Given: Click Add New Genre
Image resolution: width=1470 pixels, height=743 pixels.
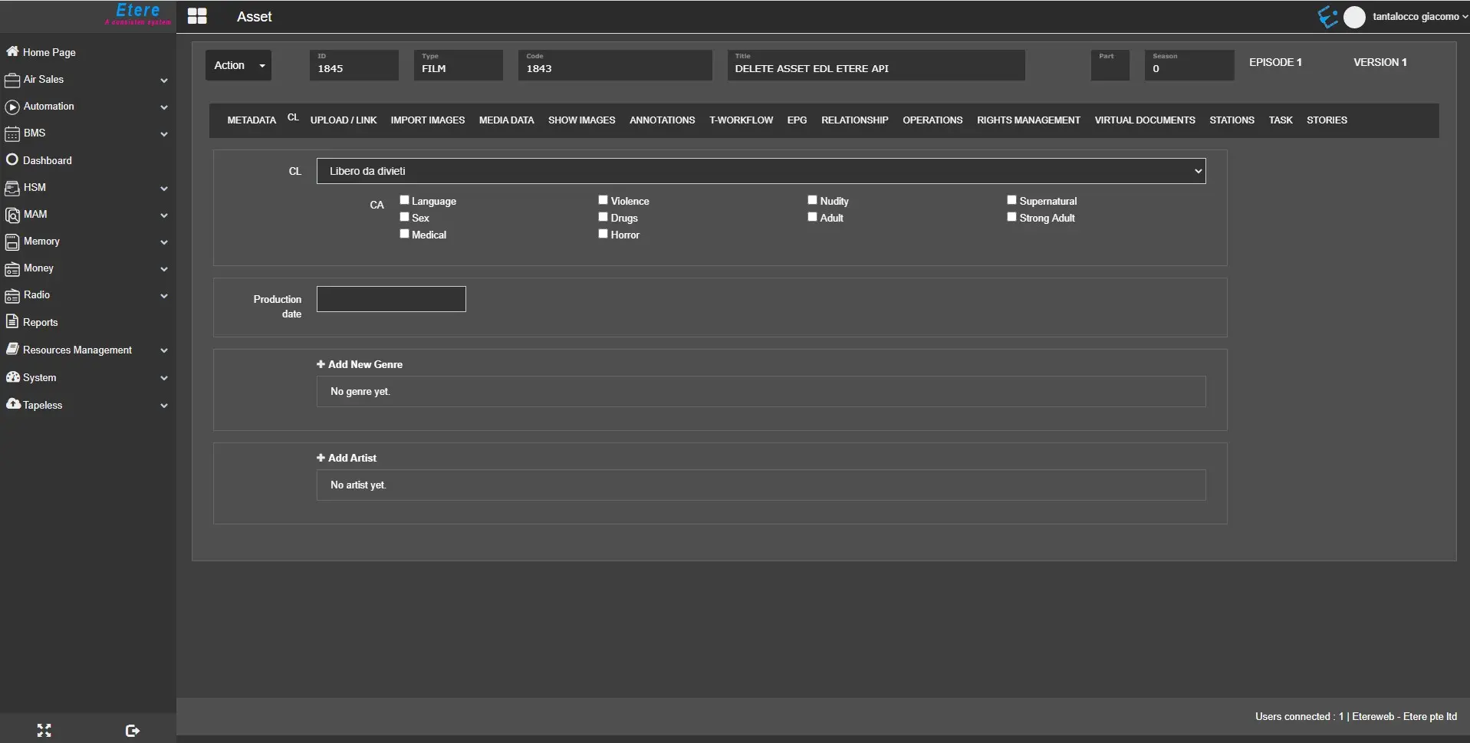Looking at the screenshot, I should coord(360,364).
